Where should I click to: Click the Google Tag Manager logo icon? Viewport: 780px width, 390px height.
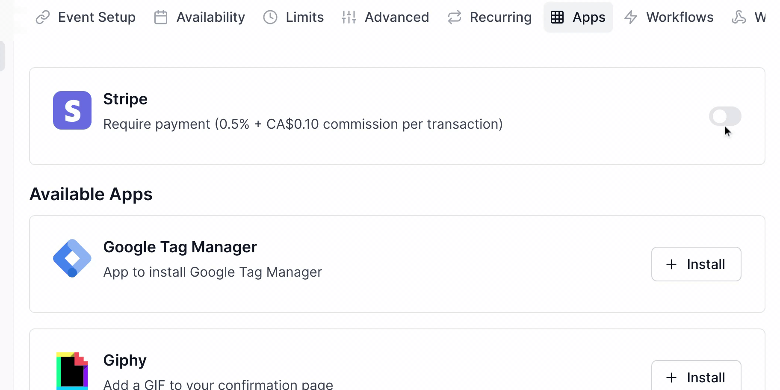[x=72, y=258]
